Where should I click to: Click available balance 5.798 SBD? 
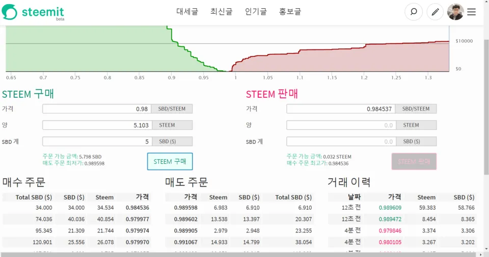pyautogui.click(x=72, y=157)
